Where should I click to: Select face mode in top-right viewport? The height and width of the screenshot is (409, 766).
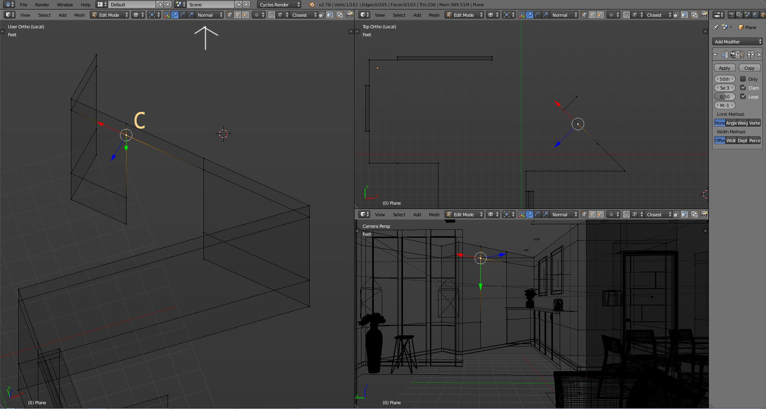[600, 15]
